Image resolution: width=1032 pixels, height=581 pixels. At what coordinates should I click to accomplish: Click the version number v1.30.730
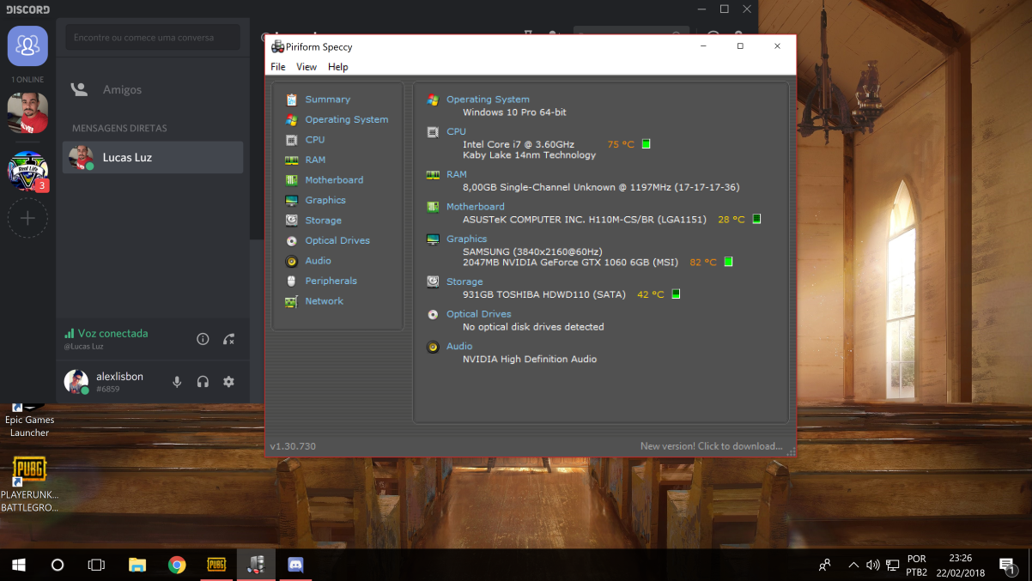tap(293, 446)
